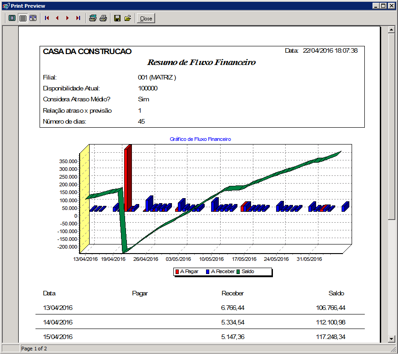Save the report to file
The width and height of the screenshot is (398, 354).
coord(117,18)
